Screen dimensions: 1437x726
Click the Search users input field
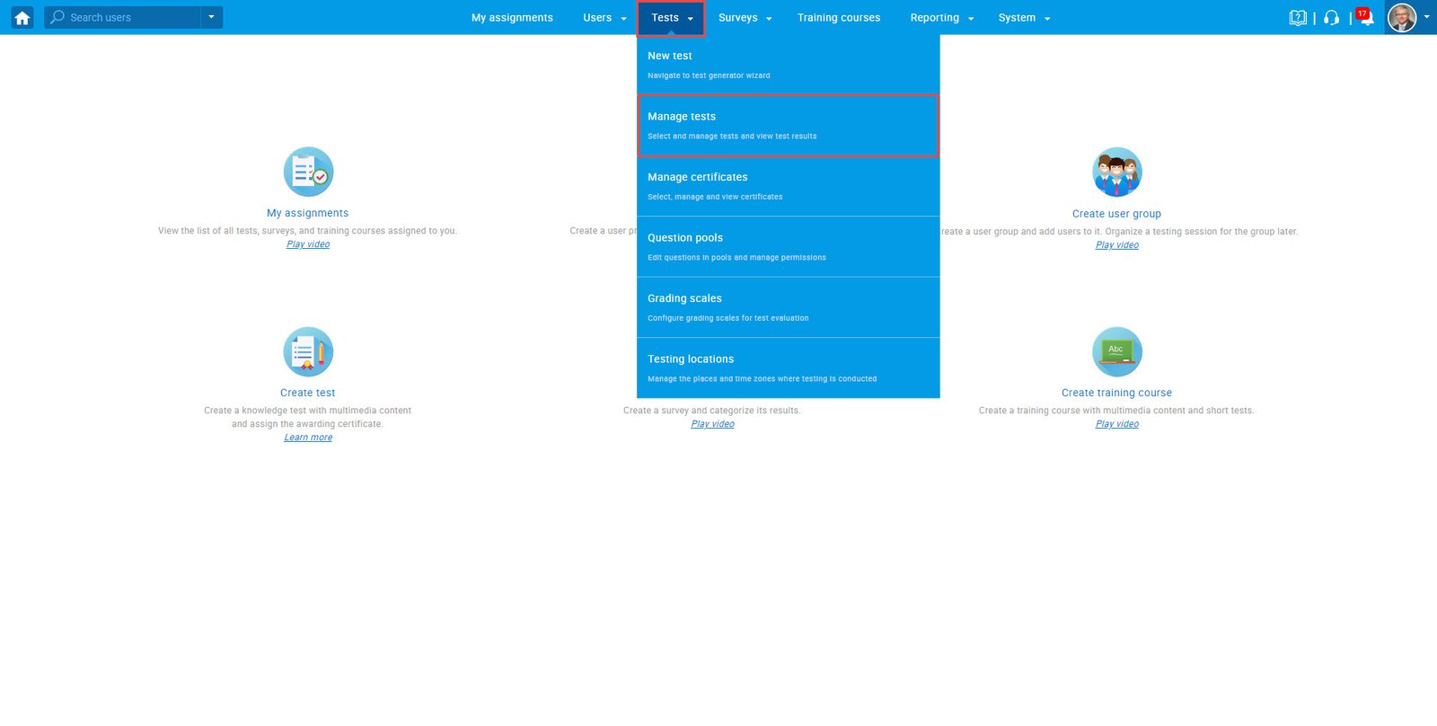(x=126, y=17)
